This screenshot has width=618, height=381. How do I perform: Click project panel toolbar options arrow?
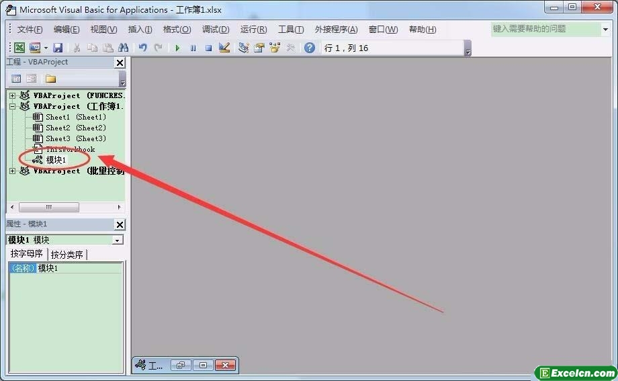click(122, 79)
